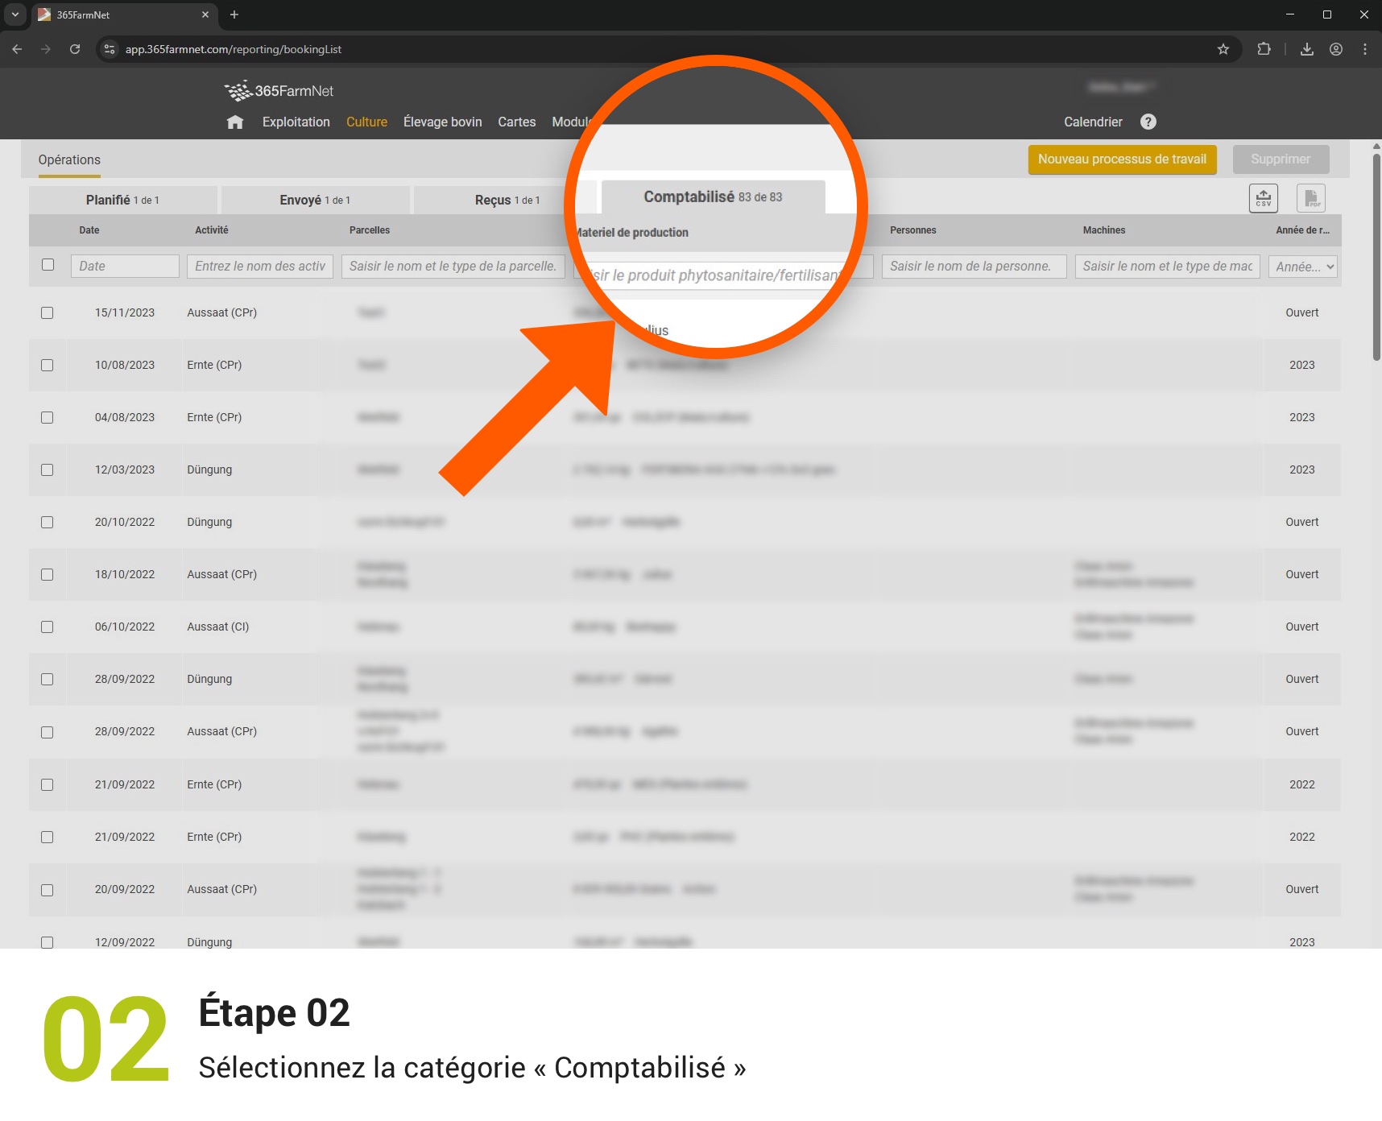The image size is (1382, 1121).
Task: Open the Calendrier link
Action: point(1092,122)
